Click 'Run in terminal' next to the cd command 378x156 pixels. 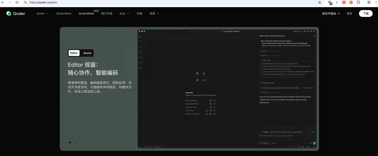click(308, 88)
